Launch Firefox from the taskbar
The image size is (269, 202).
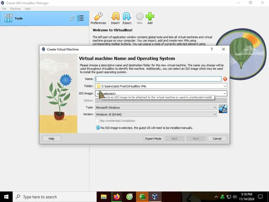116,197
